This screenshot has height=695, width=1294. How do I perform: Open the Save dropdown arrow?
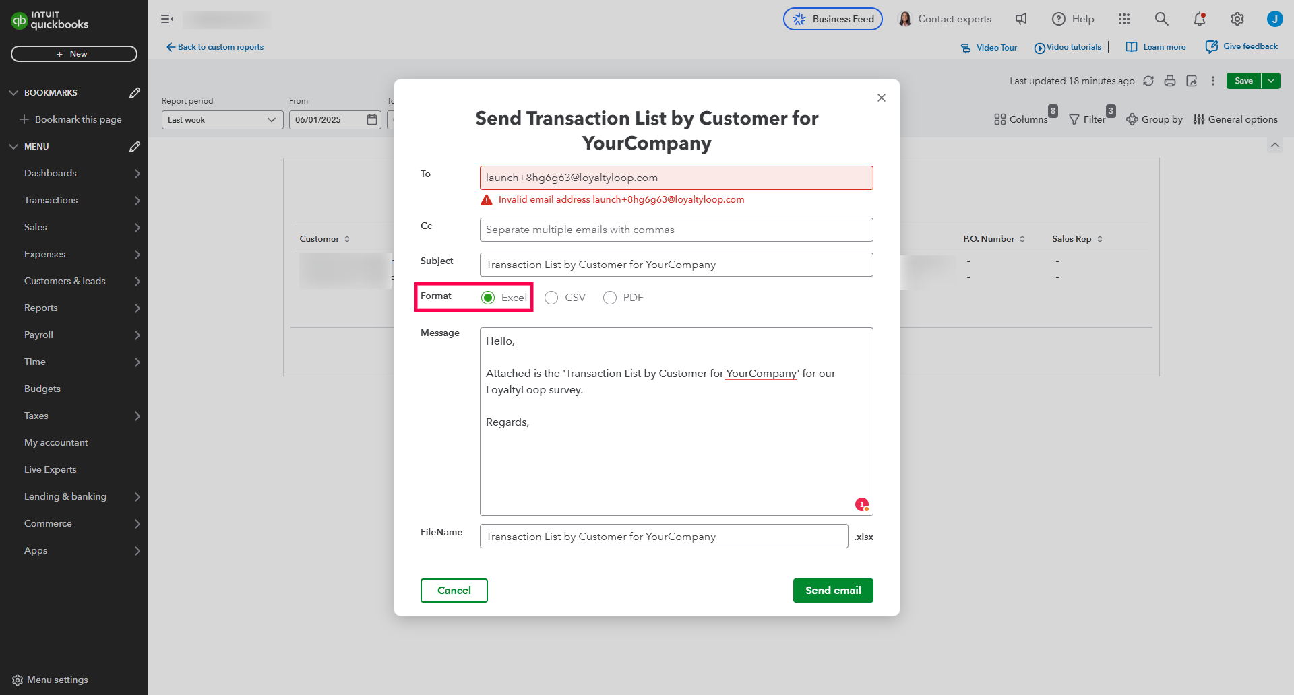point(1271,81)
